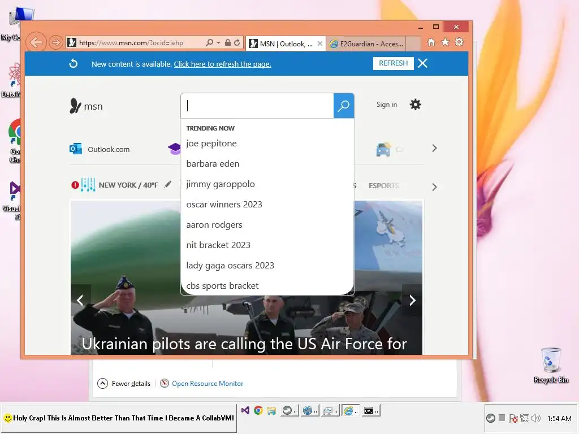Open File Explorer from taskbar

click(271, 410)
